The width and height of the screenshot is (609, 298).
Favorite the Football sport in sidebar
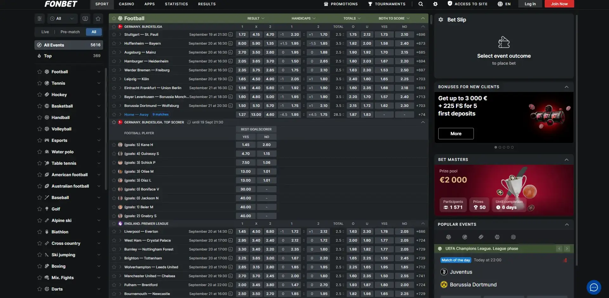pyautogui.click(x=39, y=72)
